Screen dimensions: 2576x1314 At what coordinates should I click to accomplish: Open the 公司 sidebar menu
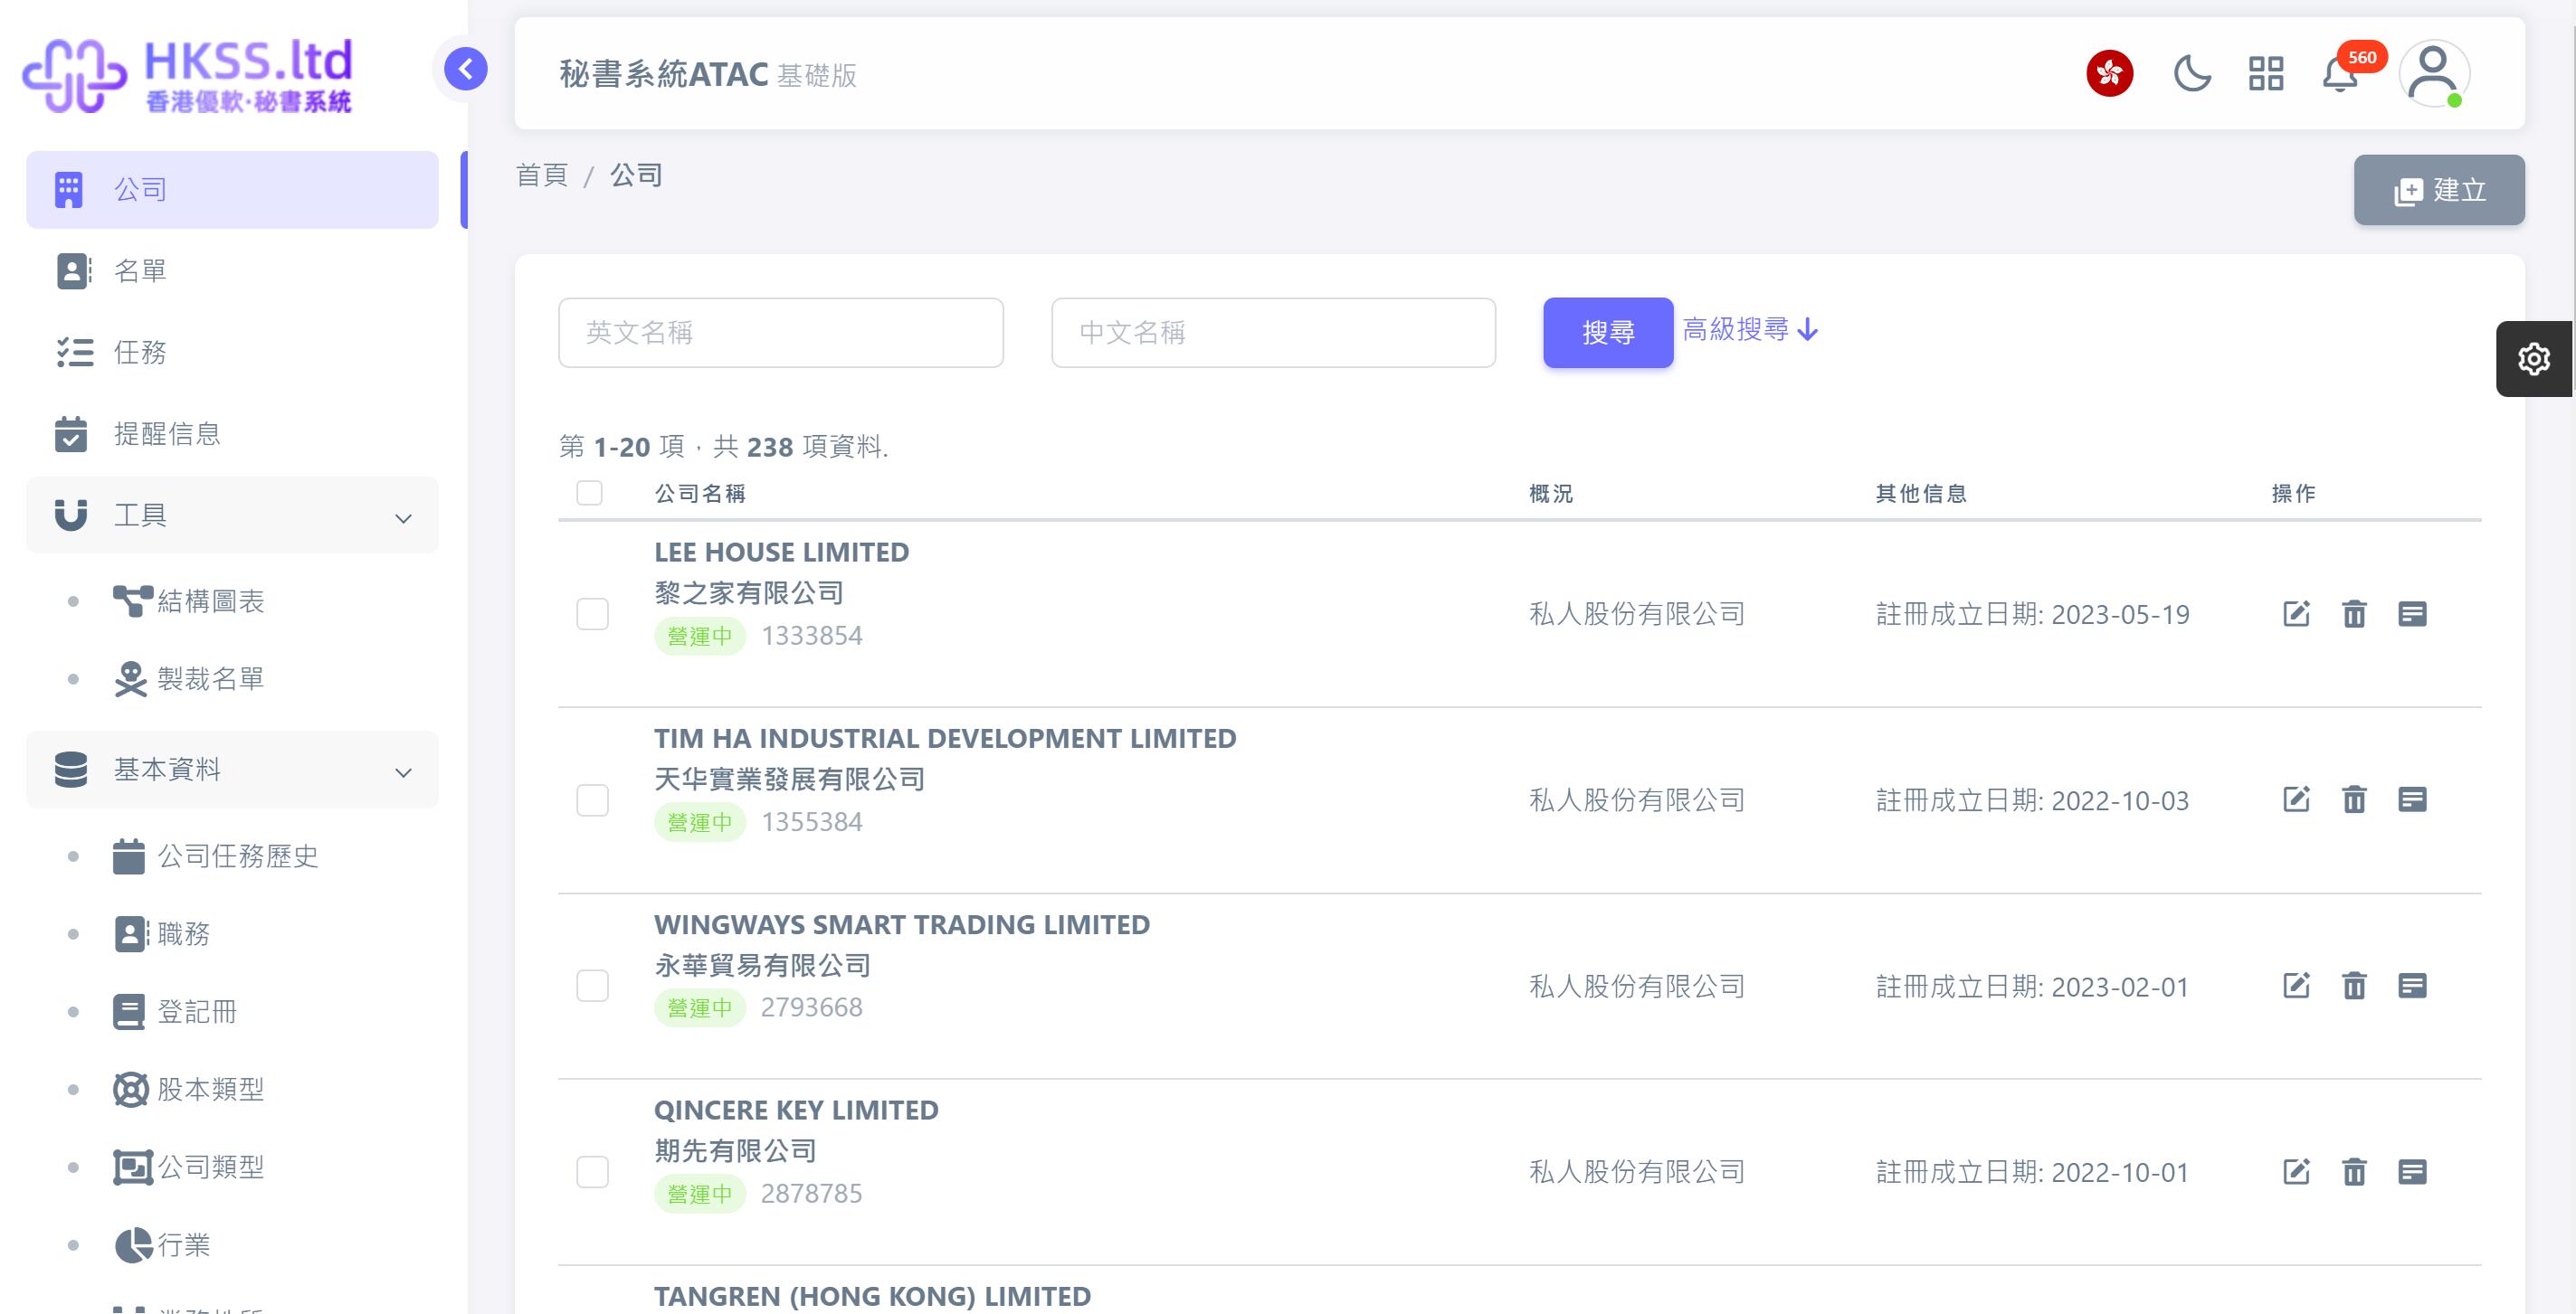(x=232, y=190)
